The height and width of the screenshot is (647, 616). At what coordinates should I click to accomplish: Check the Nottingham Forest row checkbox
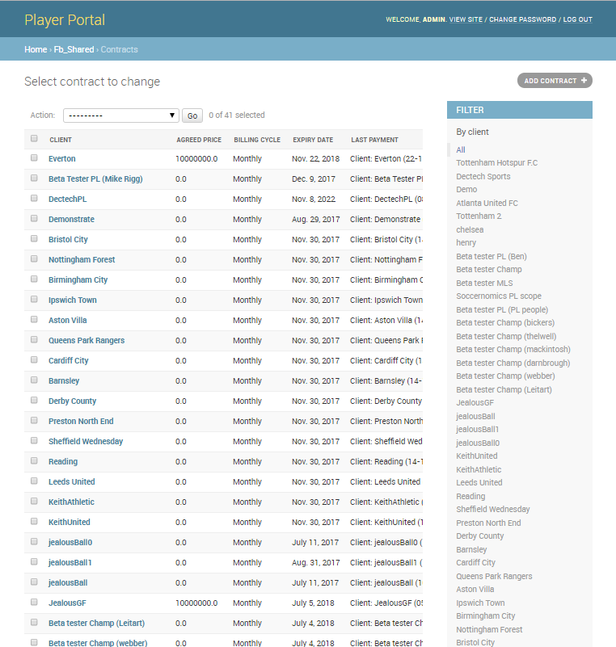coord(34,258)
